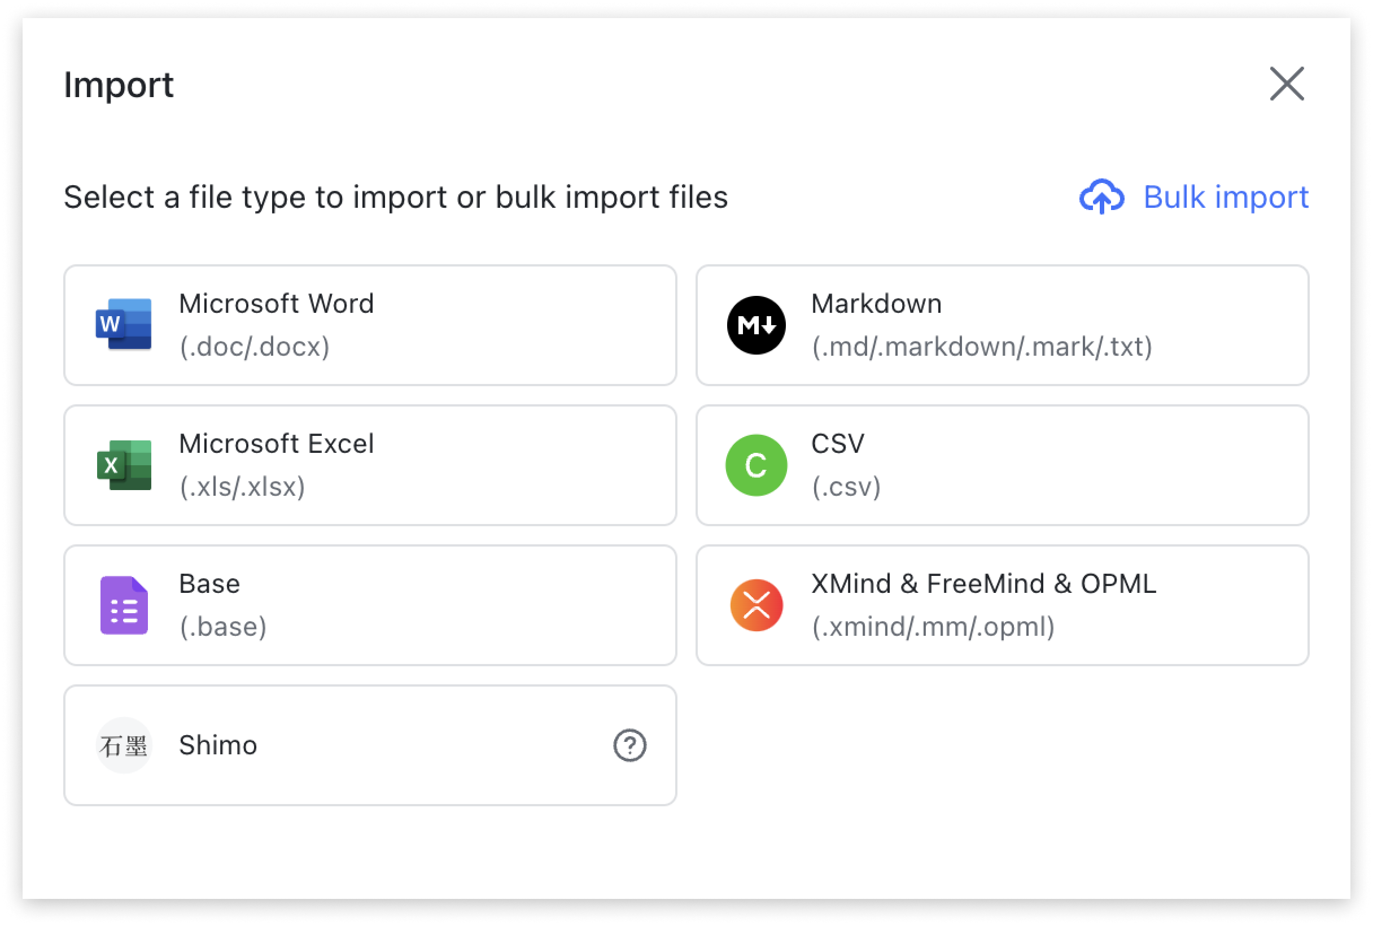1373x926 pixels.
Task: Open the Shimo help question mark
Action: (630, 745)
